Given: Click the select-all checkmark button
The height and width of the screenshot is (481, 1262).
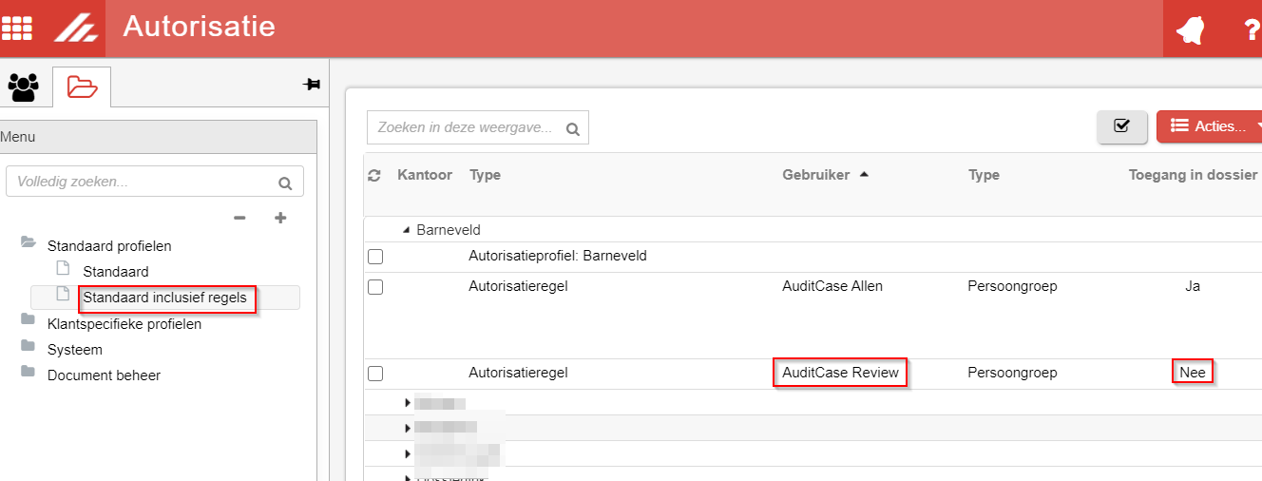Looking at the screenshot, I should tap(1121, 126).
